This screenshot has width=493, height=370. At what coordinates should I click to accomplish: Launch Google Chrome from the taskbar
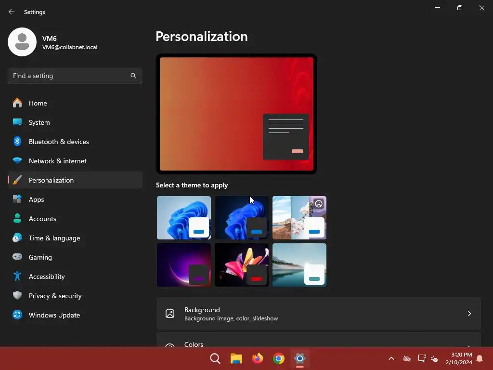279,358
